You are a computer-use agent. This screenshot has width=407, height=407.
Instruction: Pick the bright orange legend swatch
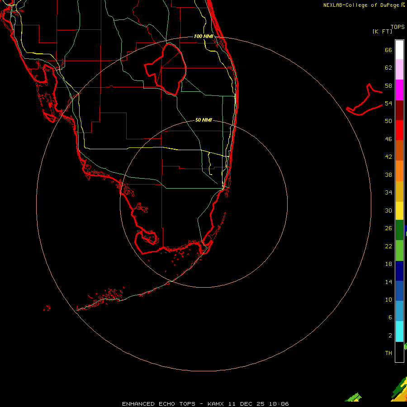tap(399, 171)
